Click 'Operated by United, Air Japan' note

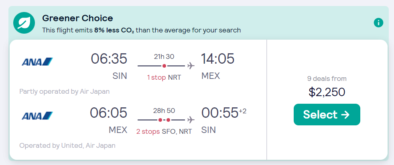click(67, 145)
